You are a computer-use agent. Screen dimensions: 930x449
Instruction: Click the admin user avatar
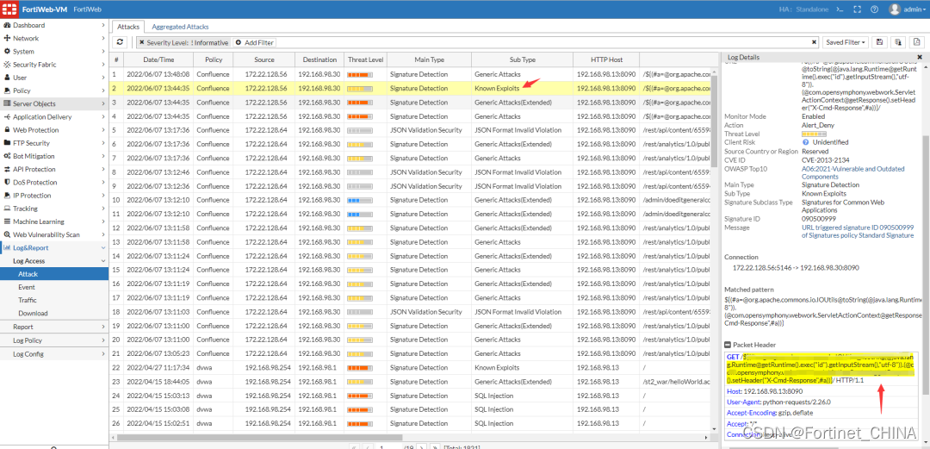point(895,9)
